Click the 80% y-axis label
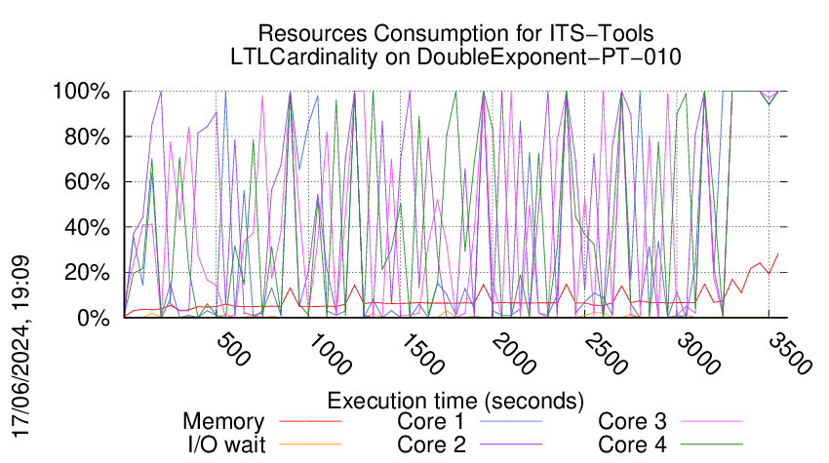Viewport: 829px width, 463px height. tap(87, 136)
